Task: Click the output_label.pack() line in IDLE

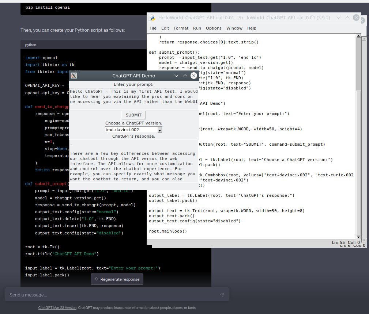Action: [173, 201]
